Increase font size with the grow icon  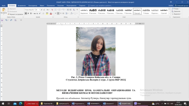42,10
